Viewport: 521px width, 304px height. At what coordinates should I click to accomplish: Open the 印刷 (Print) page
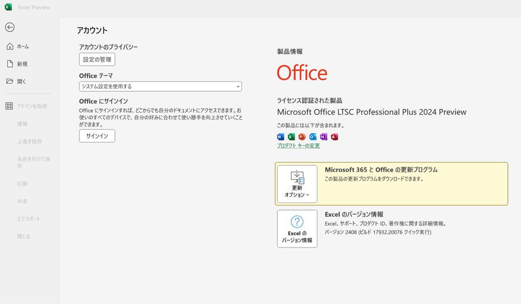point(22,184)
